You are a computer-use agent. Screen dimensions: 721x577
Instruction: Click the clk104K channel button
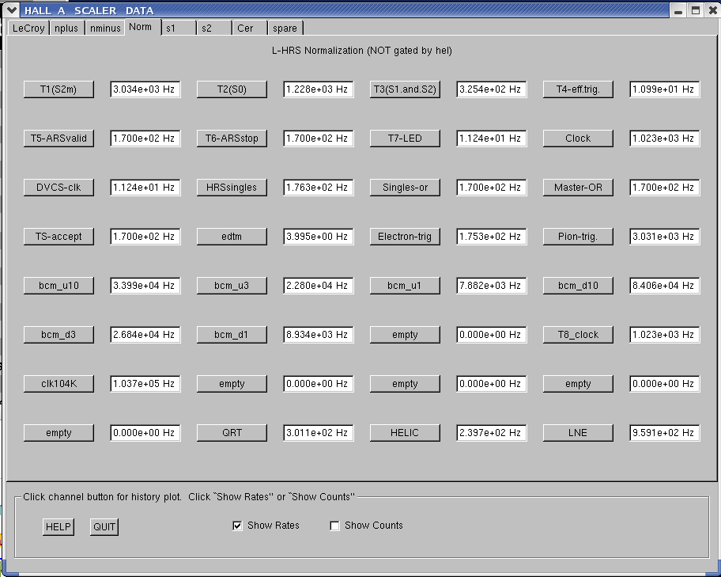tap(59, 384)
